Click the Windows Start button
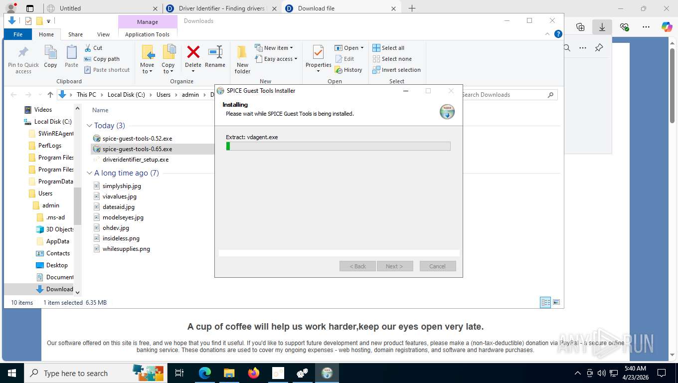This screenshot has width=678, height=383. point(11,373)
